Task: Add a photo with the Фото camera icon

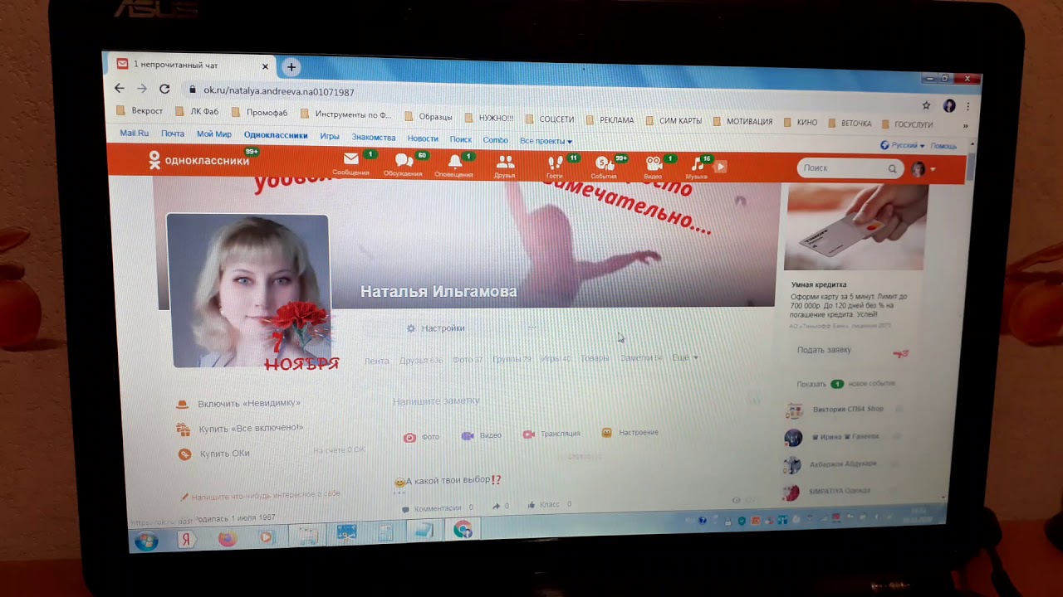Action: (x=421, y=437)
